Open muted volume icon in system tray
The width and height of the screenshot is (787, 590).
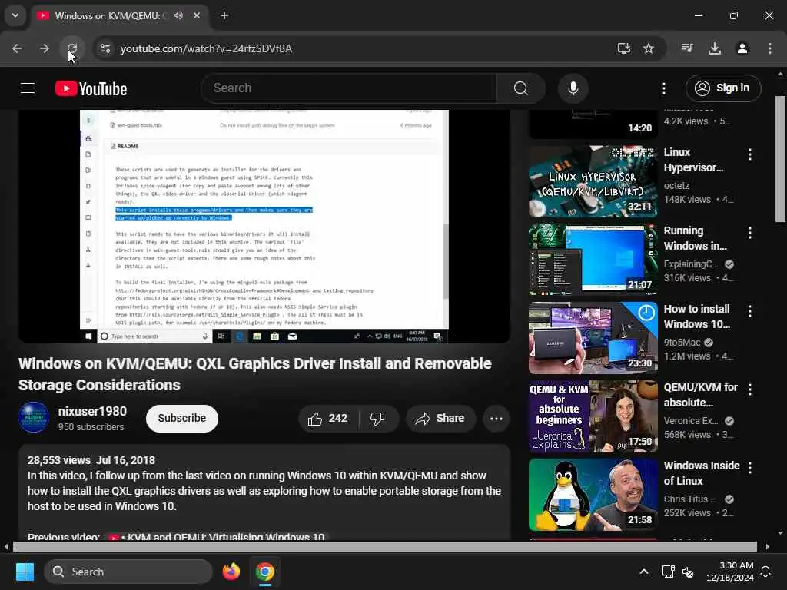point(688,572)
